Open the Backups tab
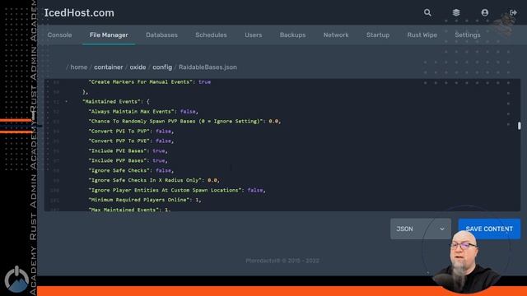This screenshot has height=296, width=527. click(293, 35)
